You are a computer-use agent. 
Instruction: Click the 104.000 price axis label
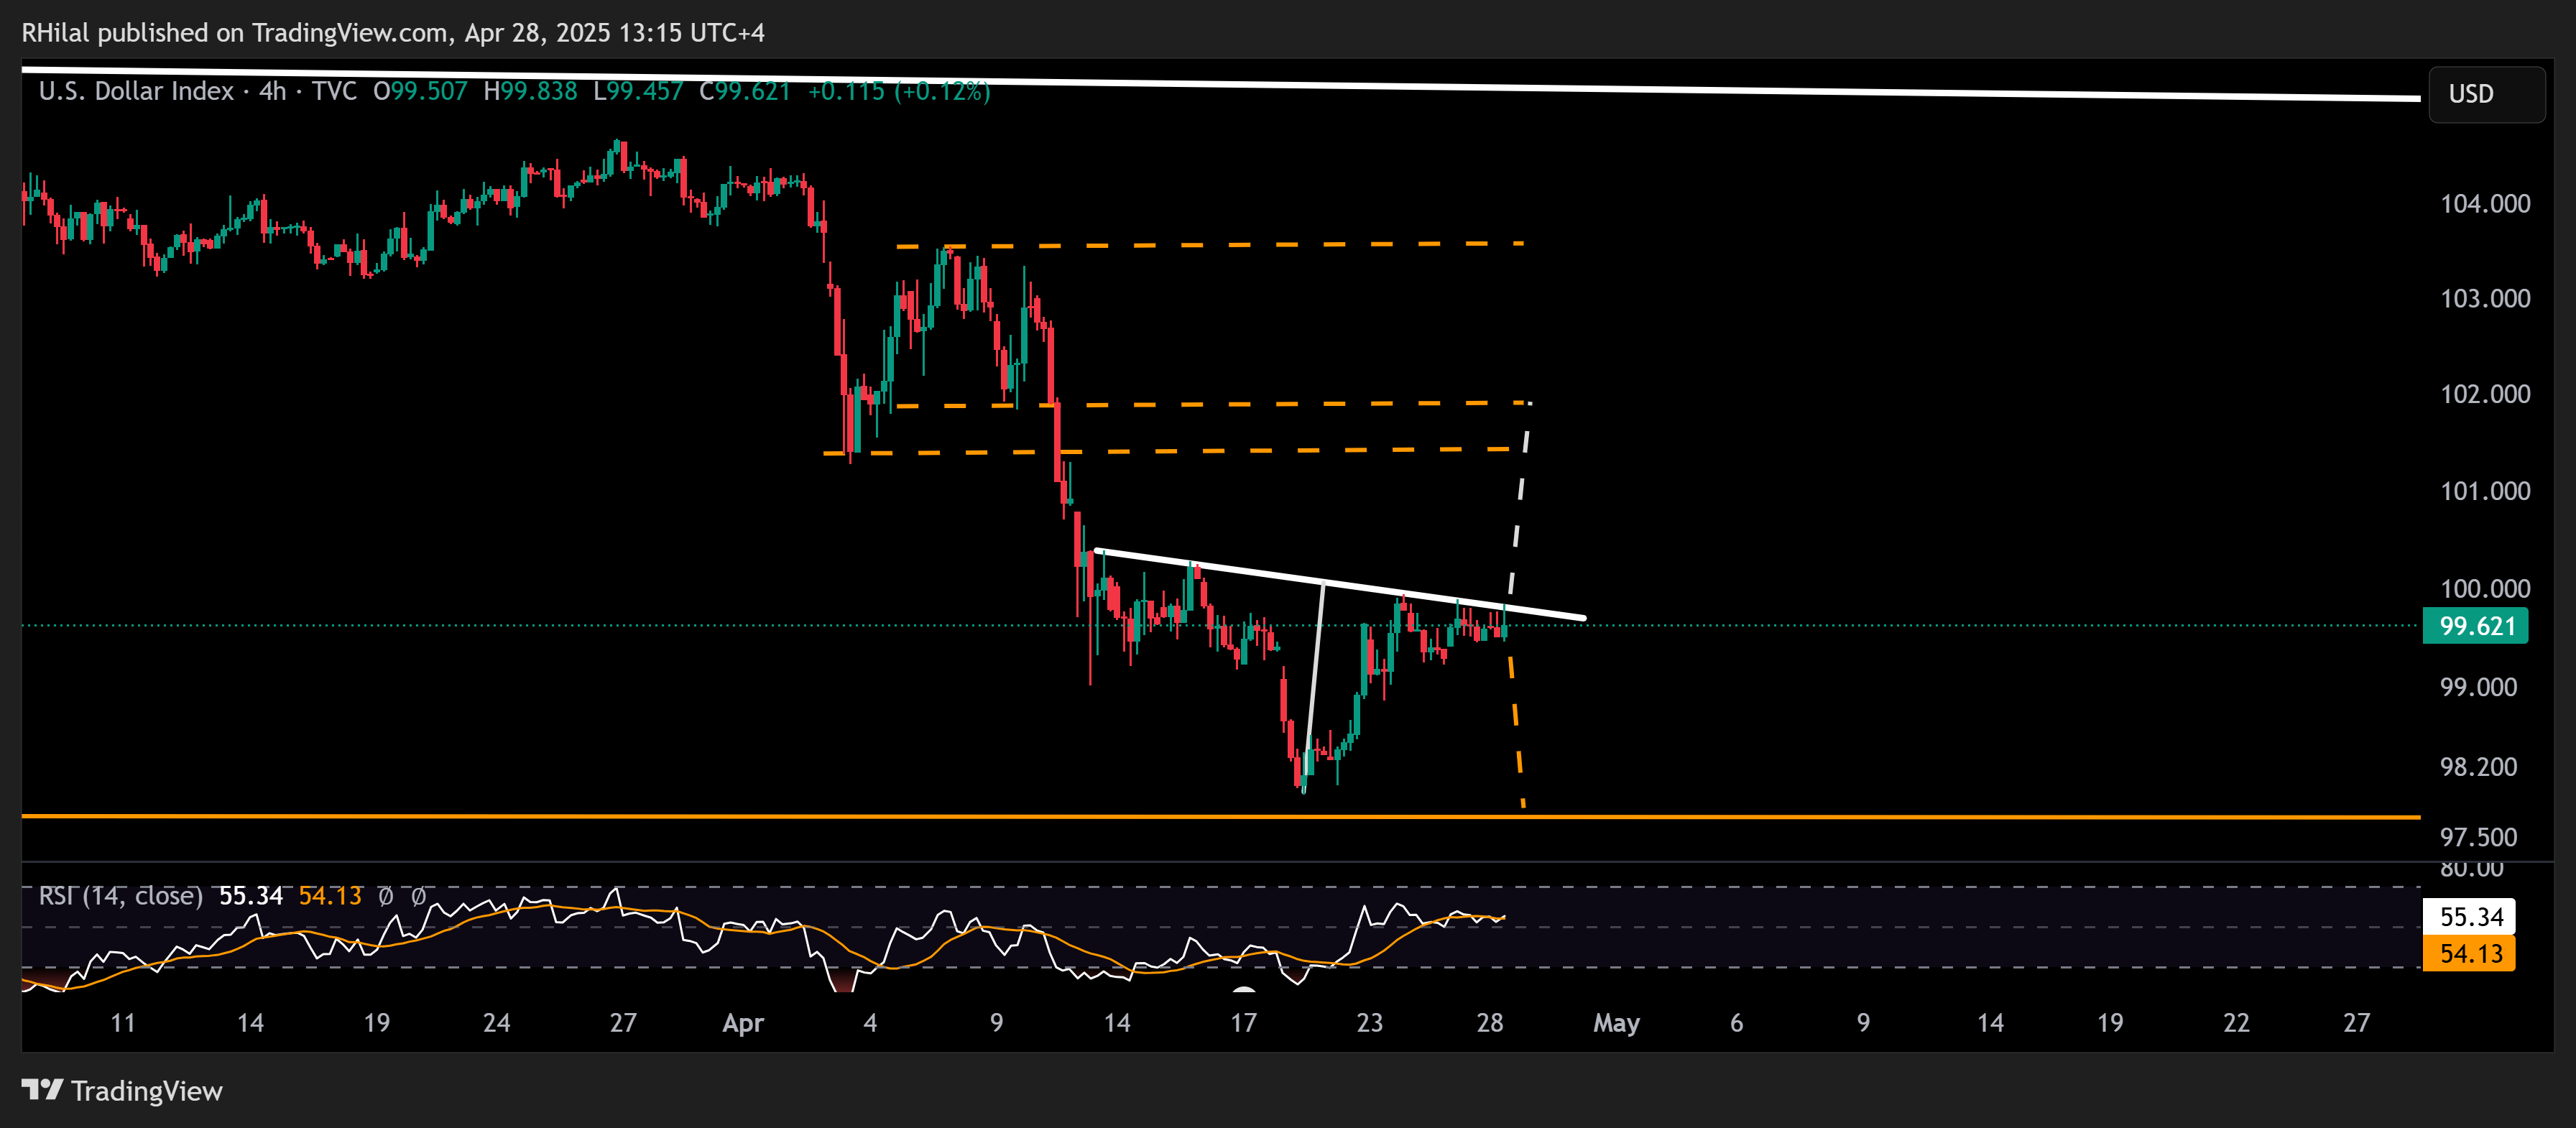[2485, 204]
